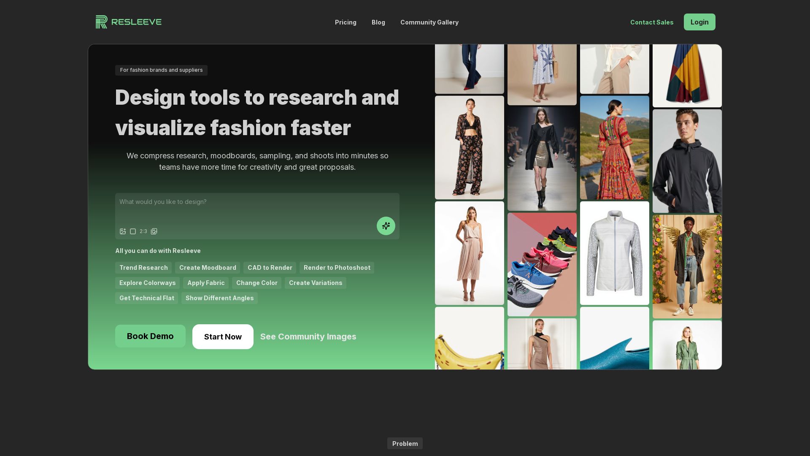Click the Resleeve logo
The width and height of the screenshot is (810, 456).
(x=128, y=22)
